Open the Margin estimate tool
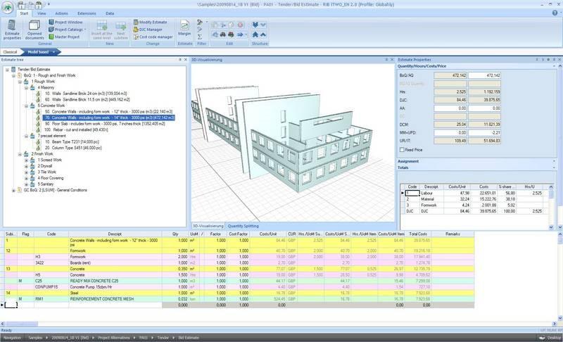Image resolution: width=563 pixels, height=342 pixels. pyautogui.click(x=184, y=28)
